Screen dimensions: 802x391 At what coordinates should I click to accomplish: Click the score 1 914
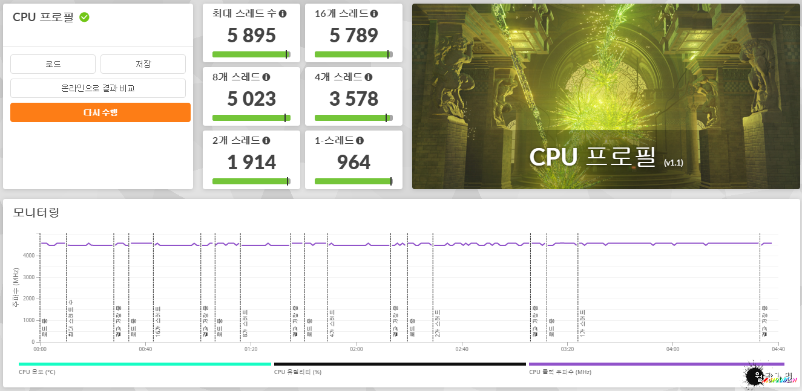coord(251,162)
